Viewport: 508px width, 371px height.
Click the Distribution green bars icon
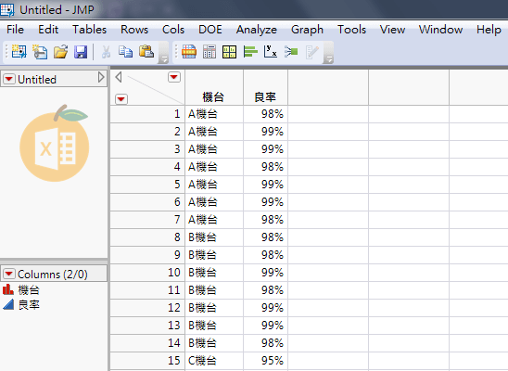coord(250,52)
